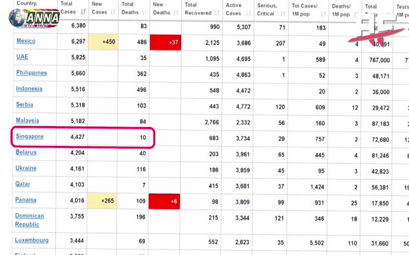
Task: Sort by Total Cases column arrow
Action: point(83,12)
